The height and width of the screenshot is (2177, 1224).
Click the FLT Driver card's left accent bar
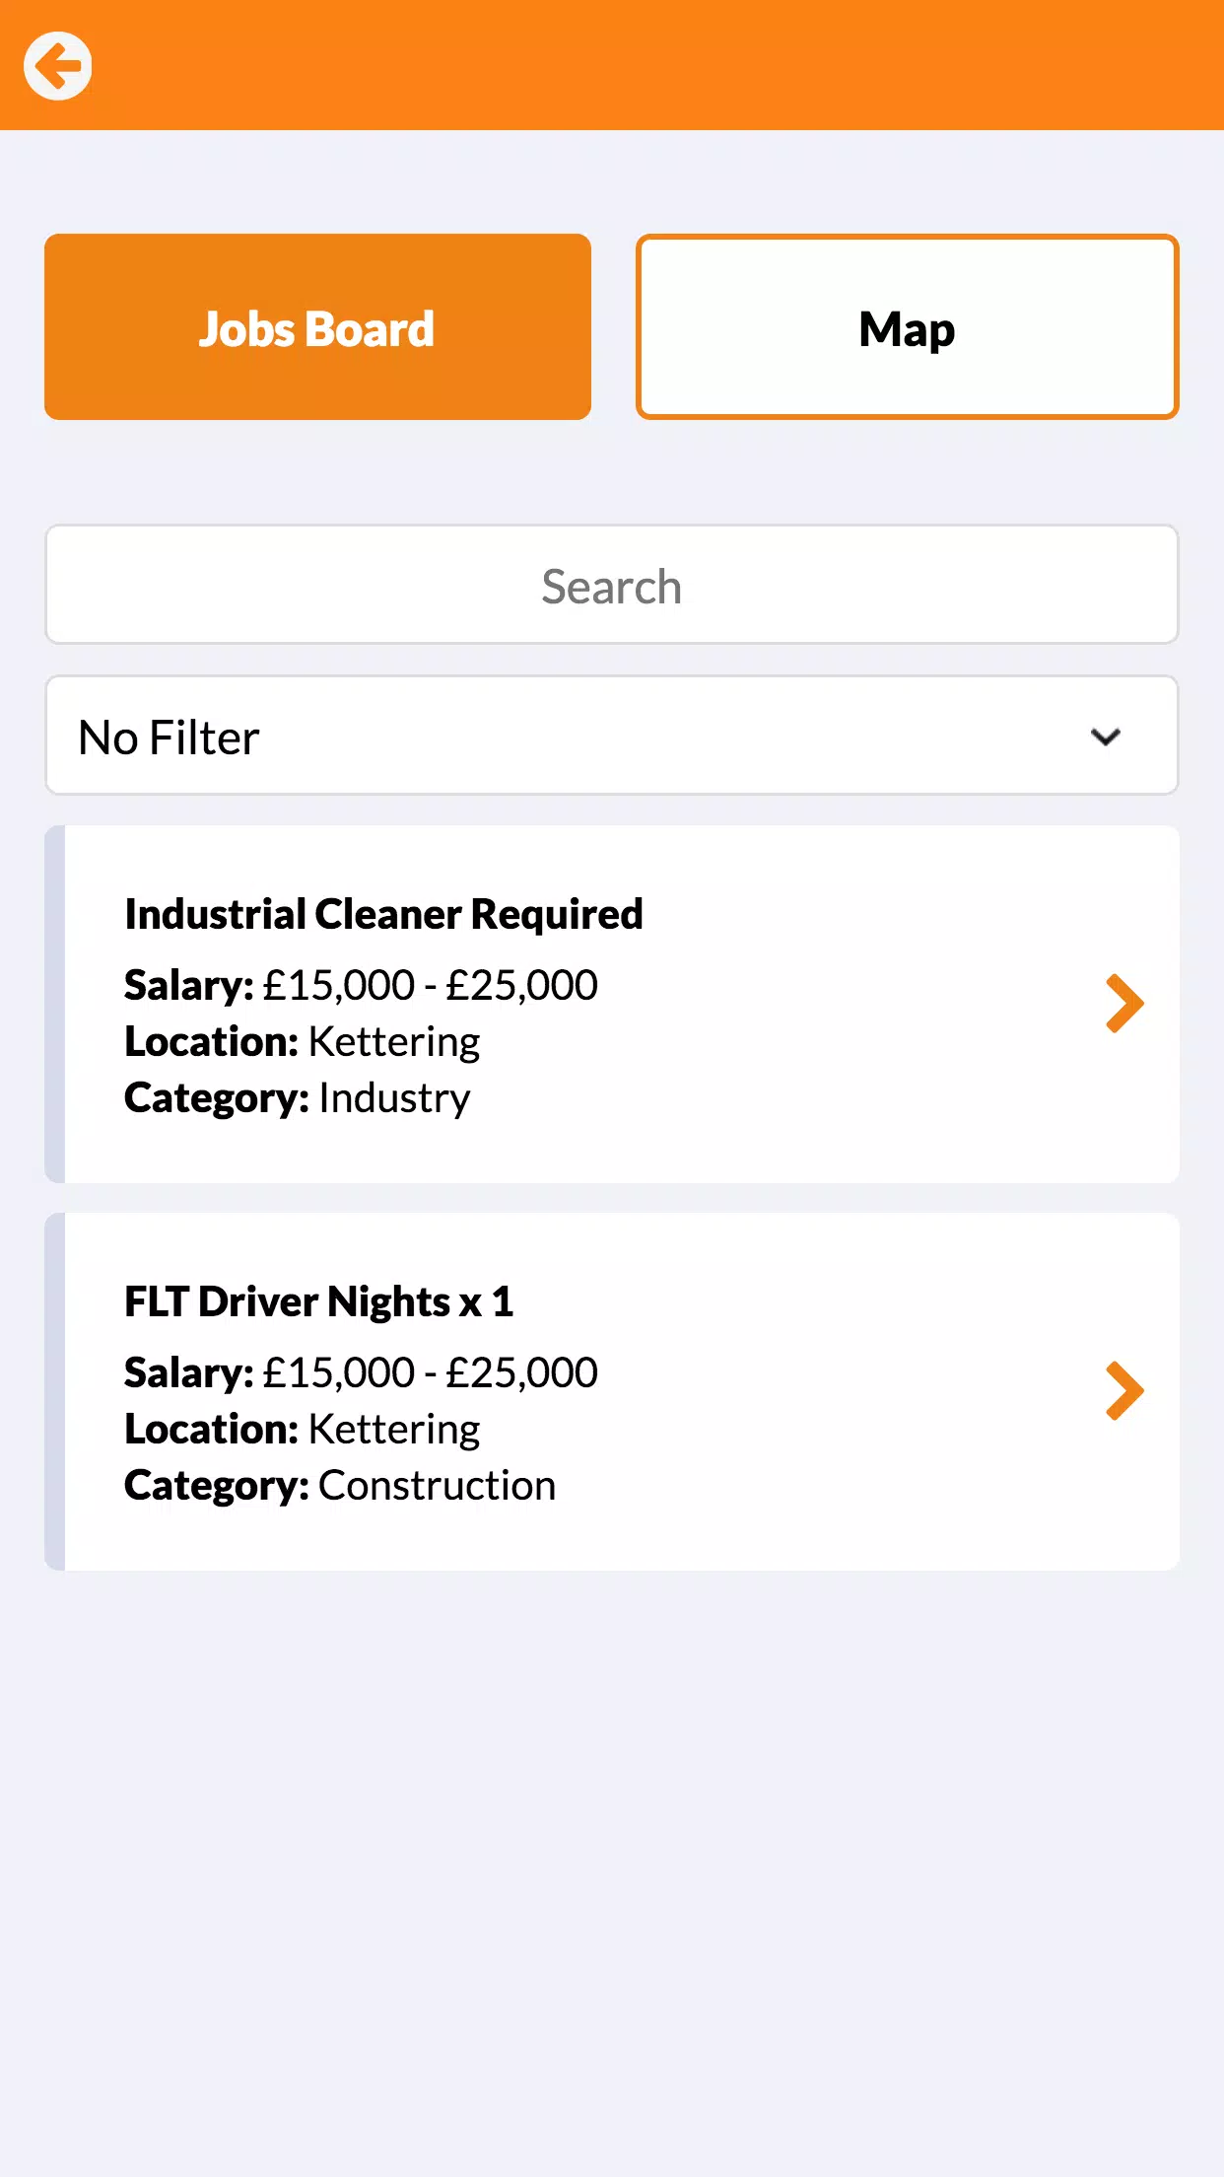[x=55, y=1391]
